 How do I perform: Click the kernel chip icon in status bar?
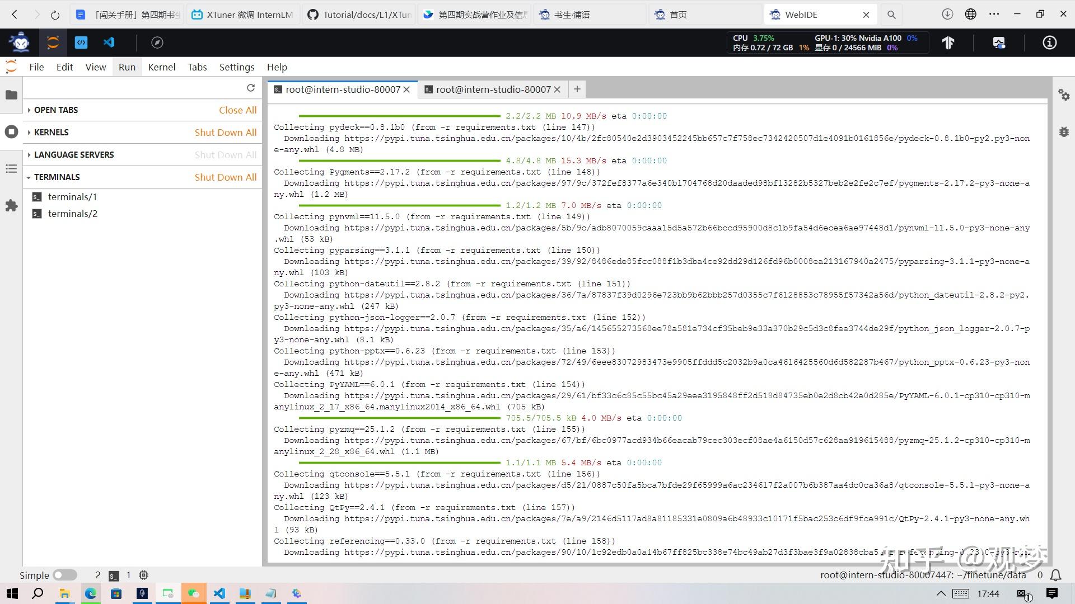pyautogui.click(x=144, y=575)
